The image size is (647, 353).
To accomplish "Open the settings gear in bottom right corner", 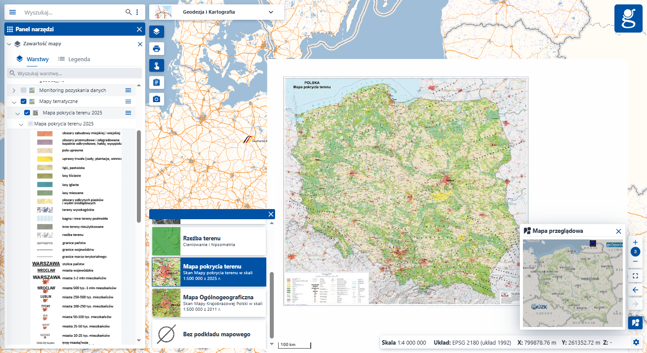I will tap(635, 342).
